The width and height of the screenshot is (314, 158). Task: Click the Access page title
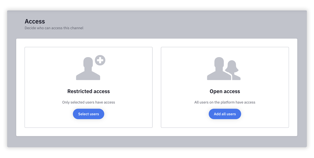[35, 21]
